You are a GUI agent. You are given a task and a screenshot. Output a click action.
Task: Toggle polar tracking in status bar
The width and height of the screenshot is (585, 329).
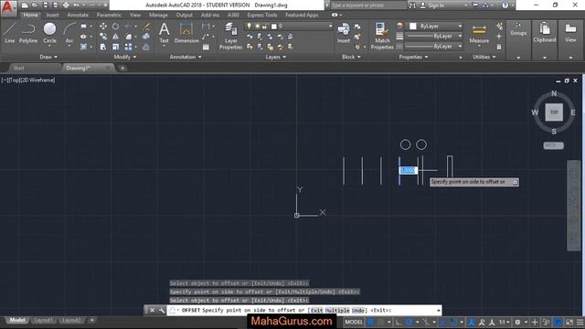[409, 322]
